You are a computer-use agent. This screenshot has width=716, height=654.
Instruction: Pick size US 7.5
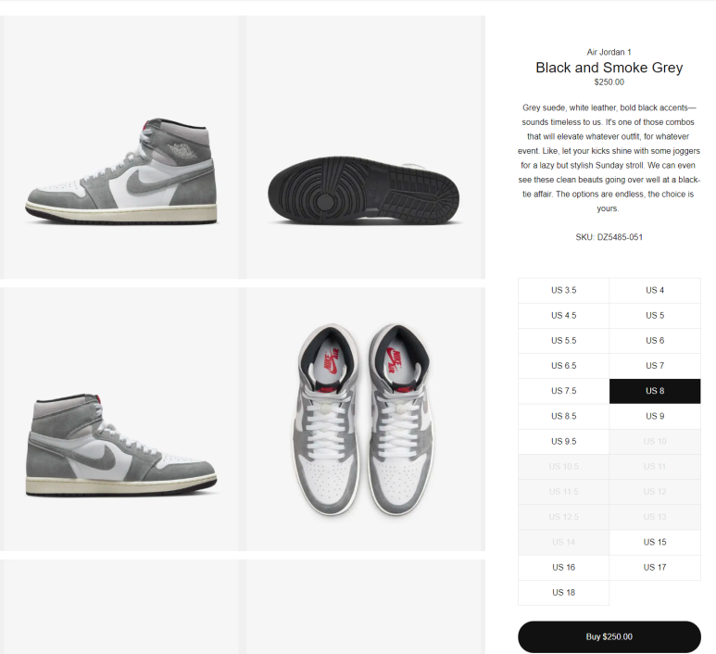563,391
